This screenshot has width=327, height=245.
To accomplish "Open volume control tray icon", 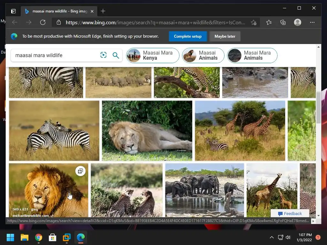I will [288, 237].
